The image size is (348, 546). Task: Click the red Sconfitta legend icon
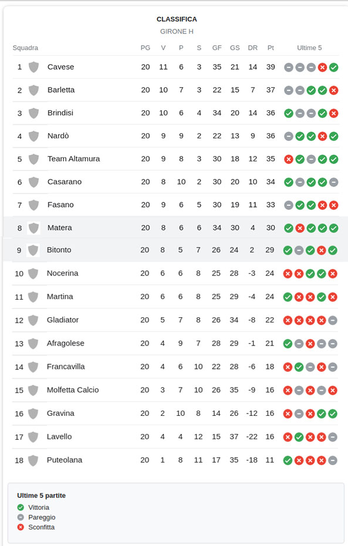coord(21,527)
